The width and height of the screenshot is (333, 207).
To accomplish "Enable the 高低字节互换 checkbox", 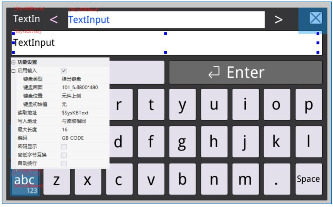I will [x=64, y=155].
